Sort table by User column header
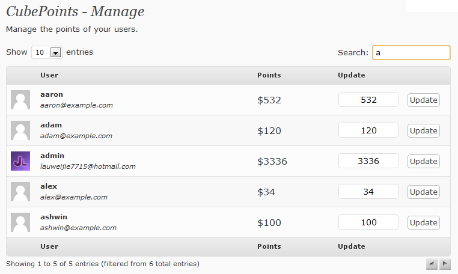 [x=49, y=75]
